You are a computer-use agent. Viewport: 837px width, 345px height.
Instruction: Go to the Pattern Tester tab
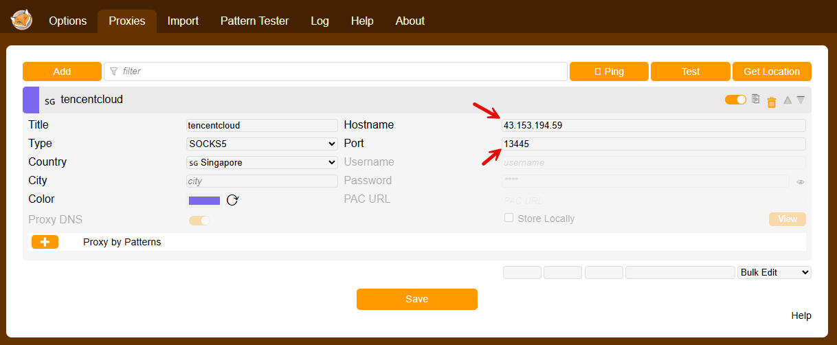(x=255, y=21)
